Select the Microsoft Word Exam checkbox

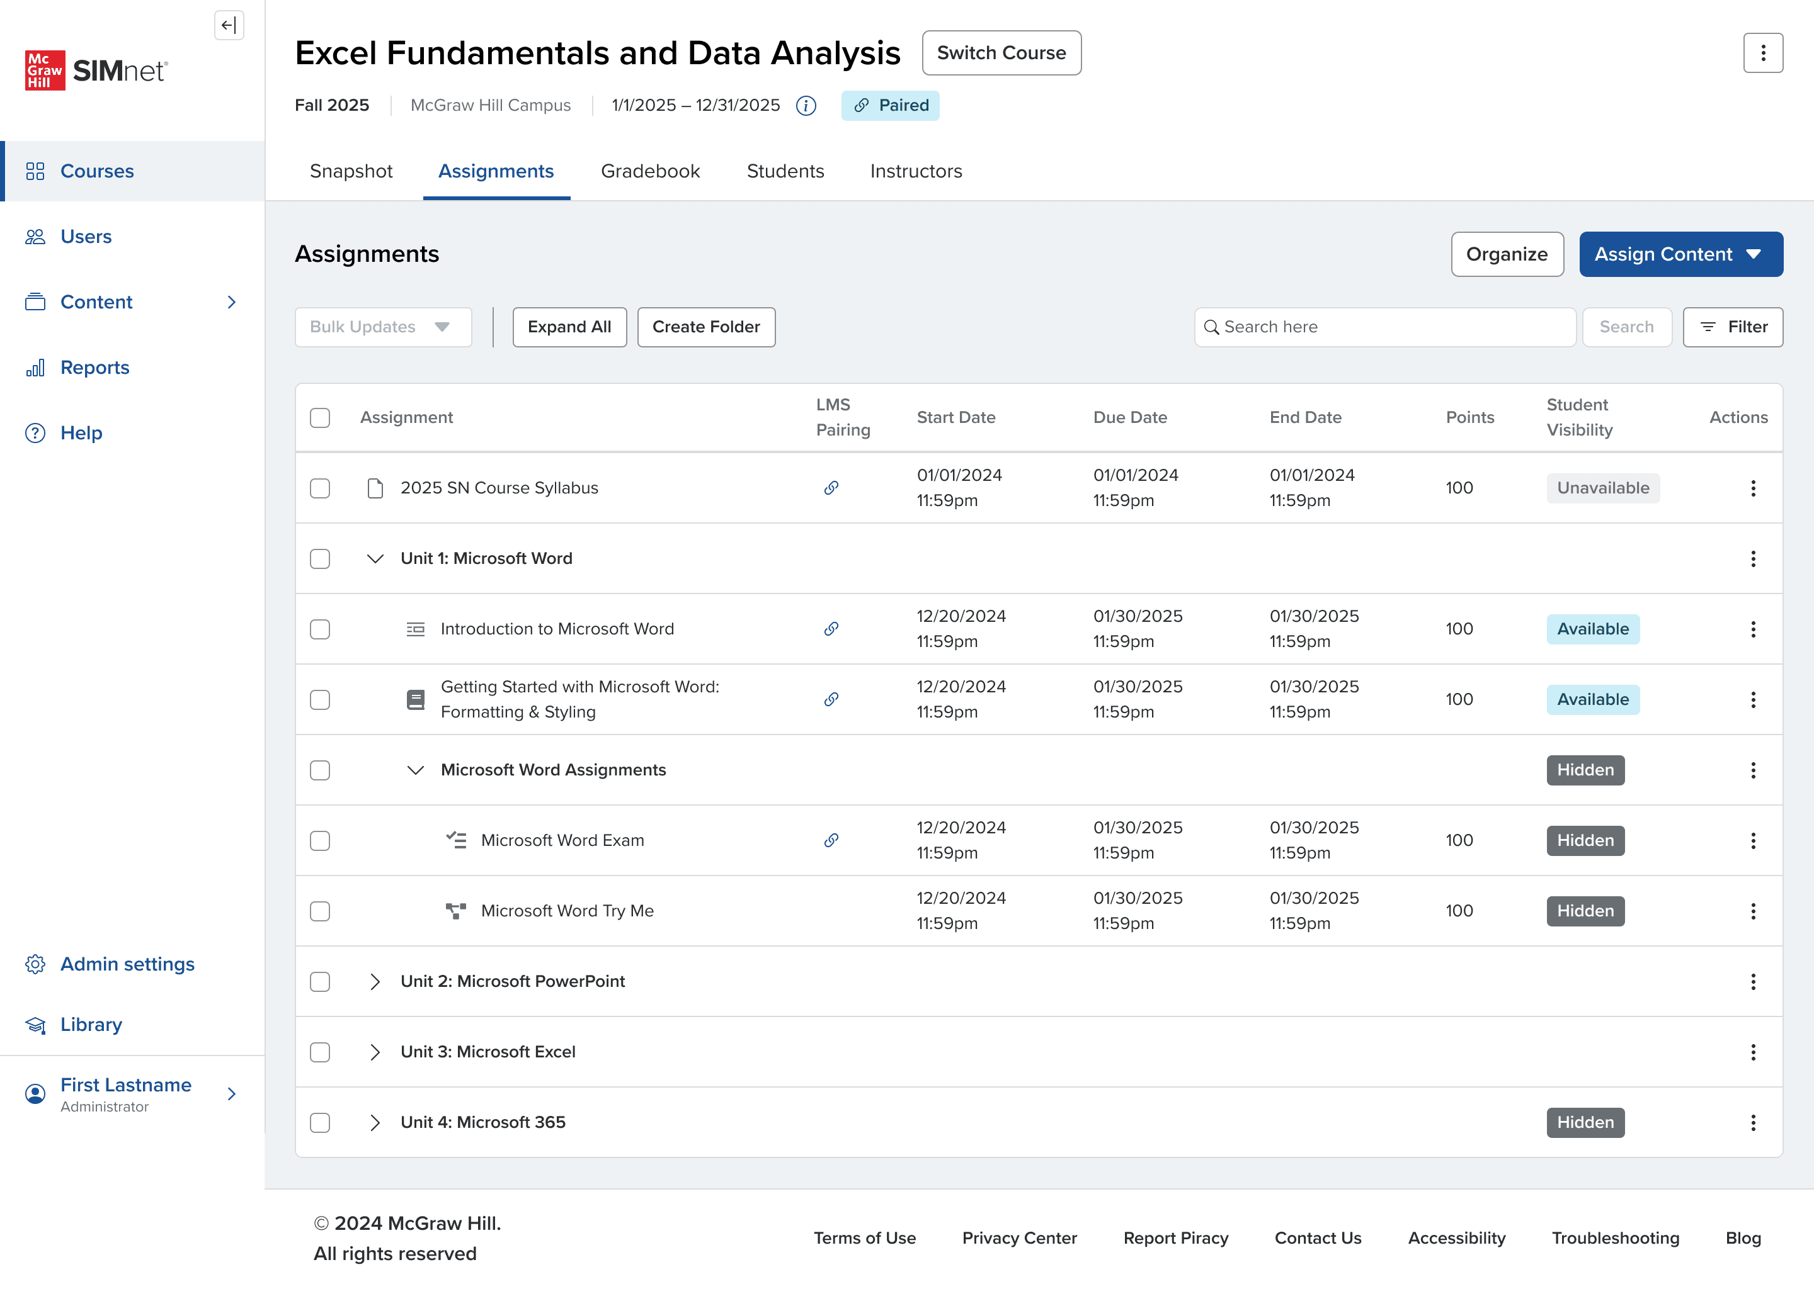tap(320, 840)
